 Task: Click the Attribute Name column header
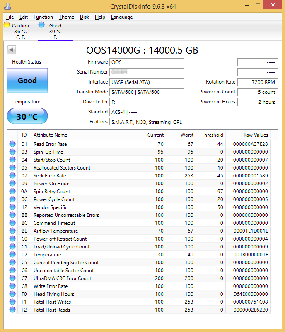coord(83,135)
